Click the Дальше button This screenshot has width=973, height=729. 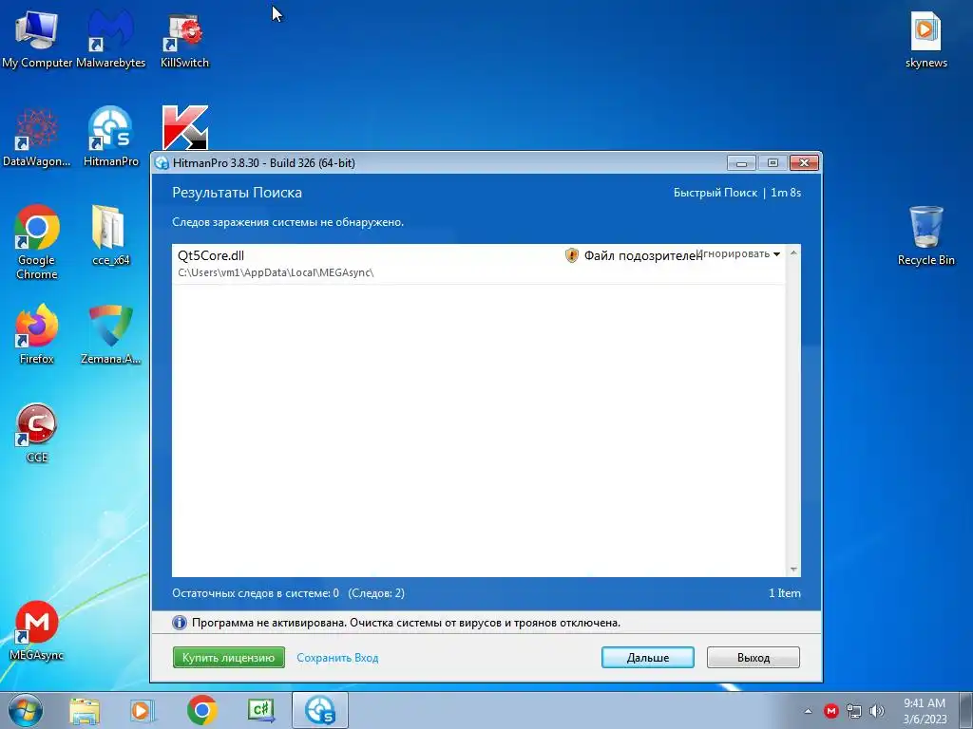[x=648, y=658]
